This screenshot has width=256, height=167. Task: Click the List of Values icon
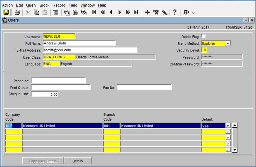56,12
